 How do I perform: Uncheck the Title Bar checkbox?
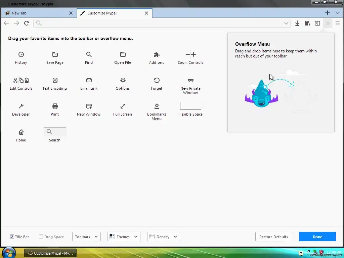click(x=12, y=237)
